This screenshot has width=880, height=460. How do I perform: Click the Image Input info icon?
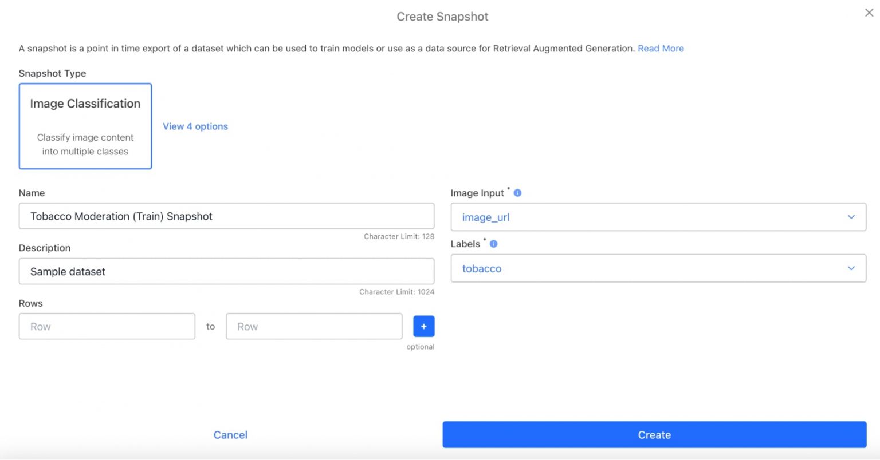pos(517,193)
